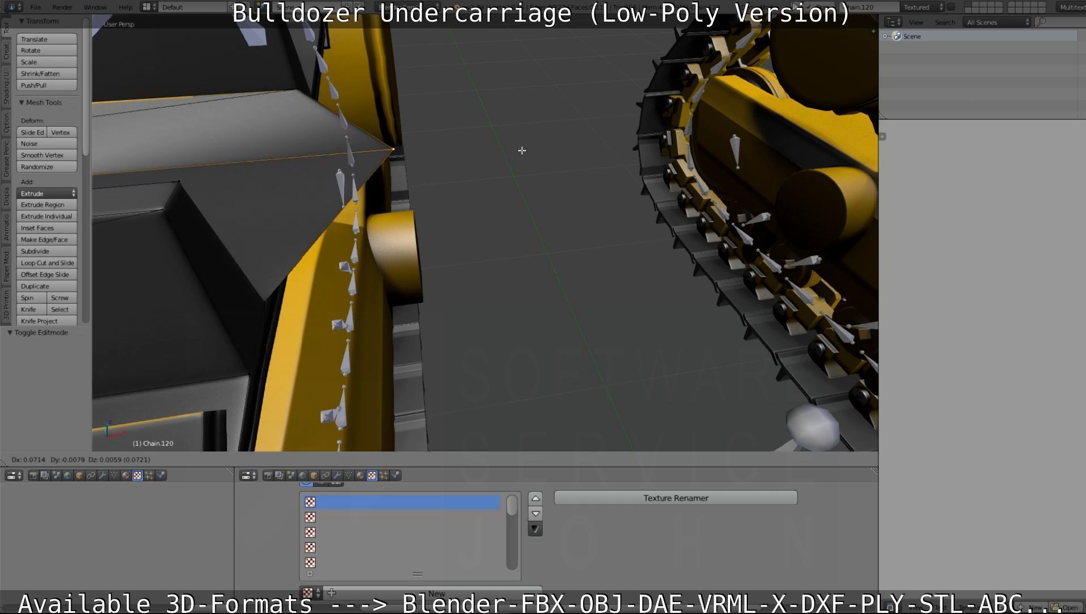1086x614 pixels.
Task: Open All Scenes display mode dropdown
Action: 998,22
